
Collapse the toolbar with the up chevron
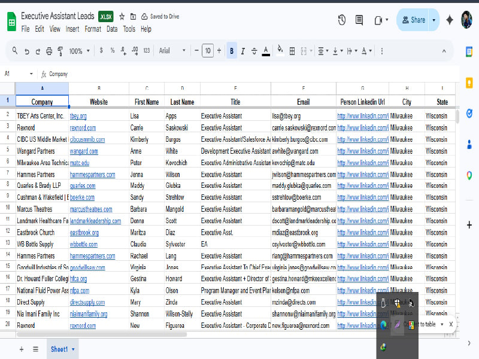[x=444, y=51]
